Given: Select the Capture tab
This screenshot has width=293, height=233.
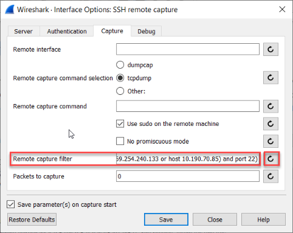Looking at the screenshot, I should tap(112, 31).
